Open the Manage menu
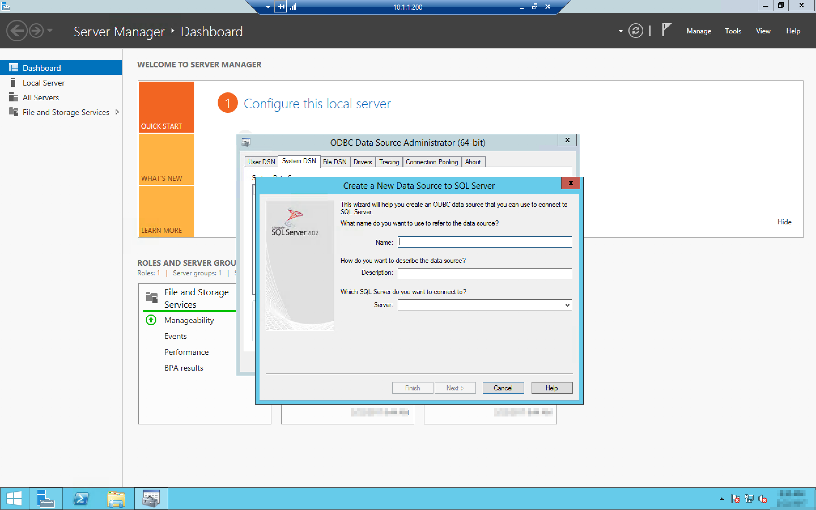 pyautogui.click(x=699, y=31)
